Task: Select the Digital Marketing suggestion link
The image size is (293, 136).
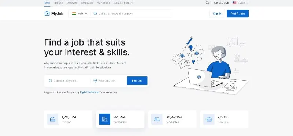Action: point(89,92)
